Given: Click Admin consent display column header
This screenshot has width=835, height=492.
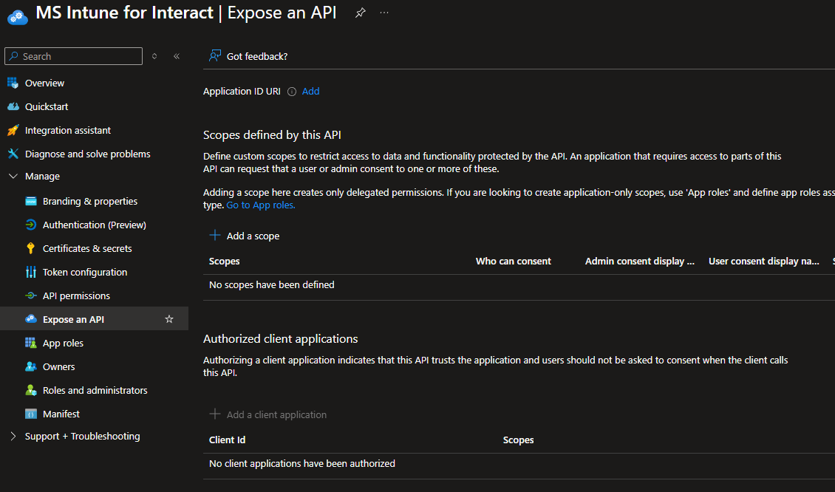Looking at the screenshot, I should click(640, 262).
